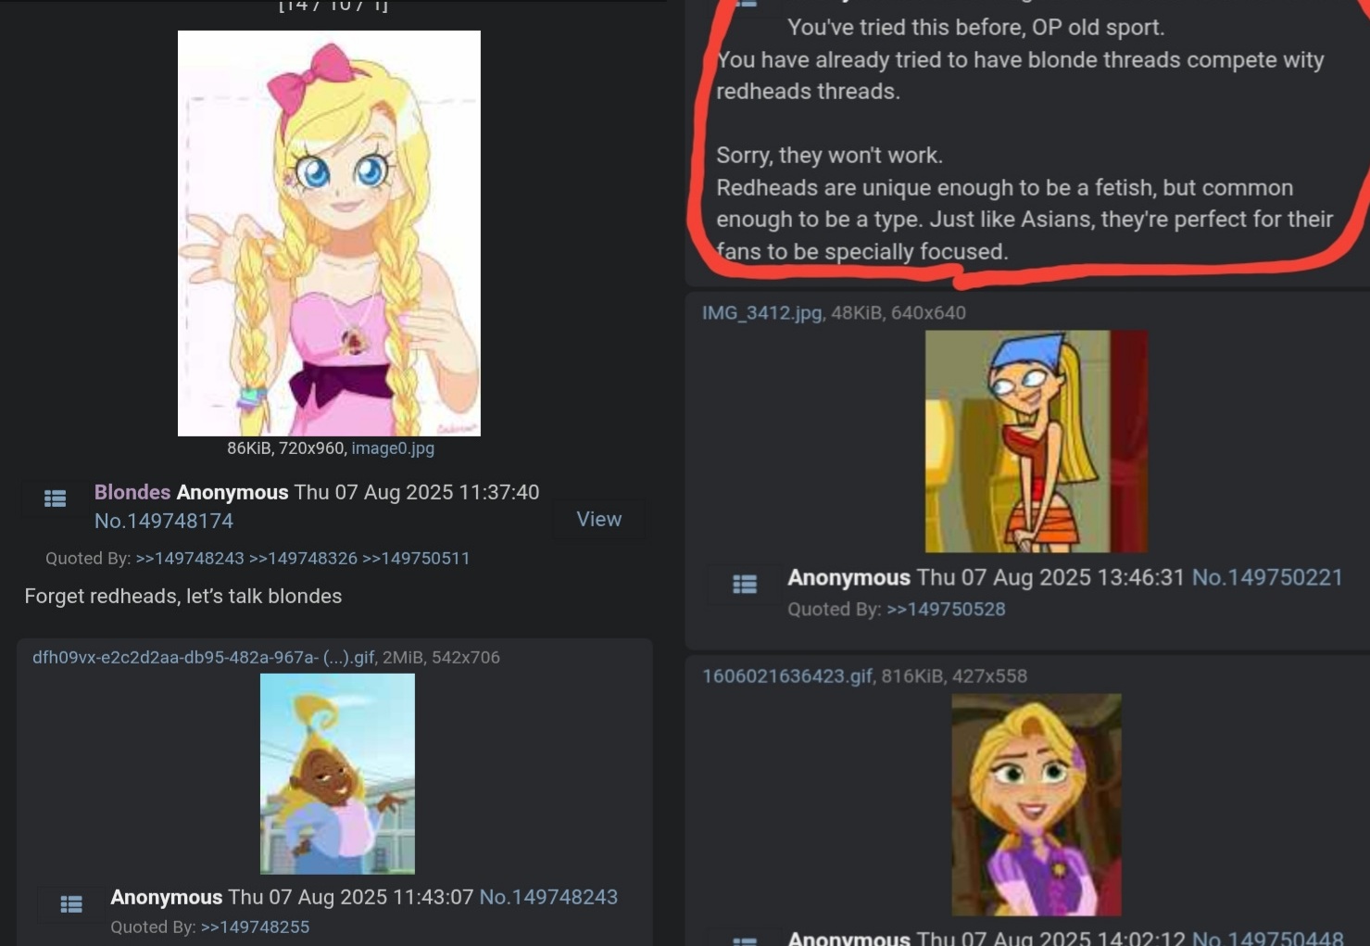Expand Rapunzel gif thumbnail
The image size is (1370, 946).
1037,804
